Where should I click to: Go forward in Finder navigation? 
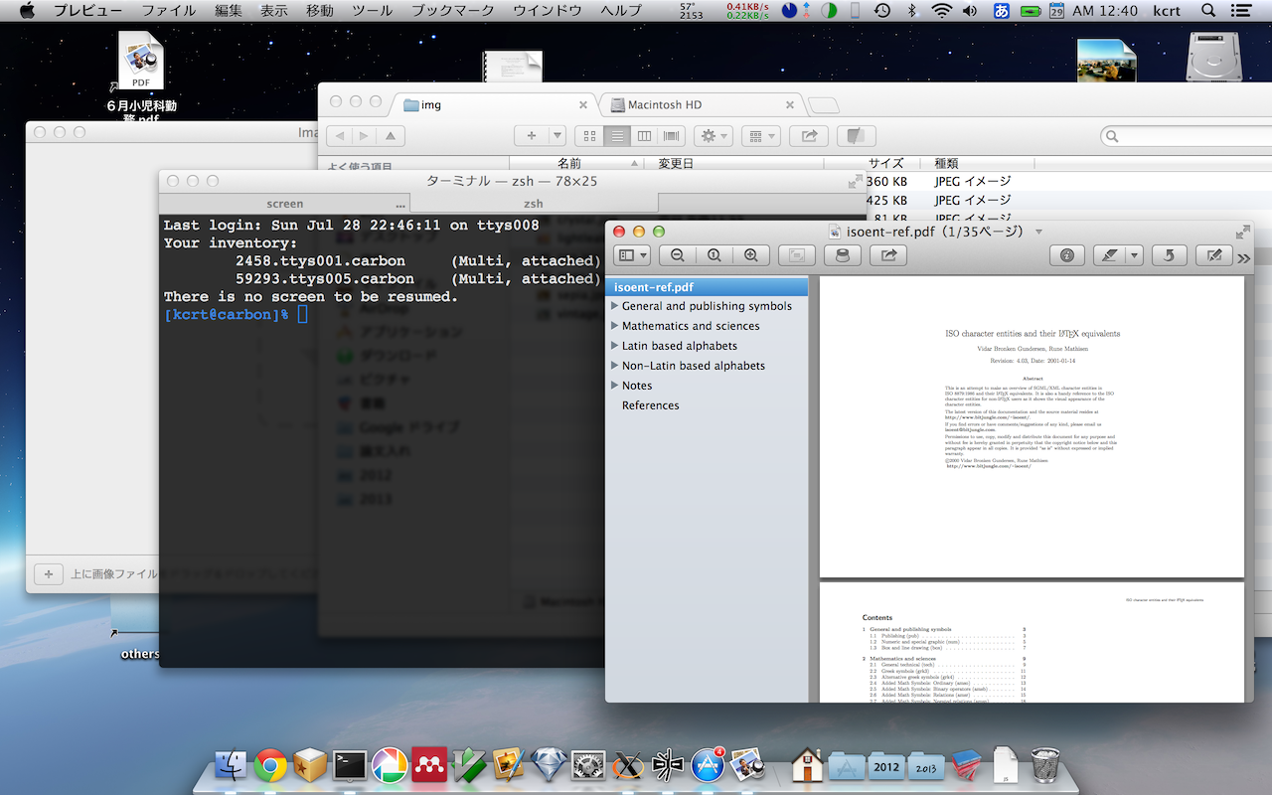click(366, 136)
